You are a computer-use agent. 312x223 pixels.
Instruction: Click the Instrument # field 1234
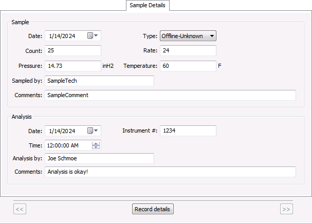pos(188,131)
